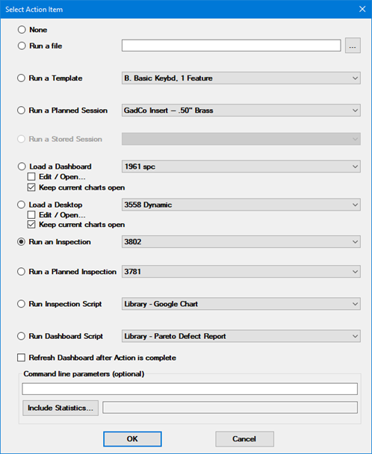372x454 pixels.
Task: Open the Run an Inspection 3802 dropdown
Action: click(x=241, y=242)
